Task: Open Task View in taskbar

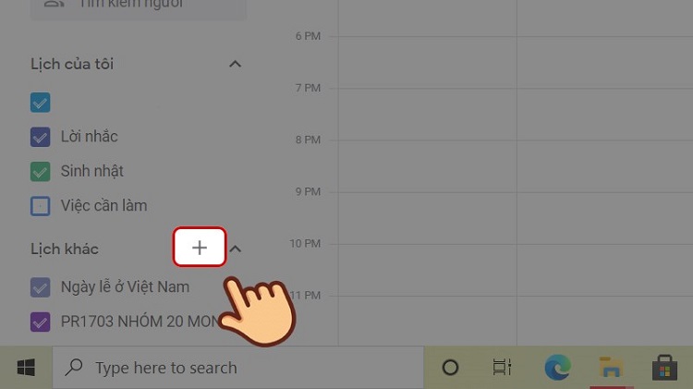Action: tap(502, 368)
